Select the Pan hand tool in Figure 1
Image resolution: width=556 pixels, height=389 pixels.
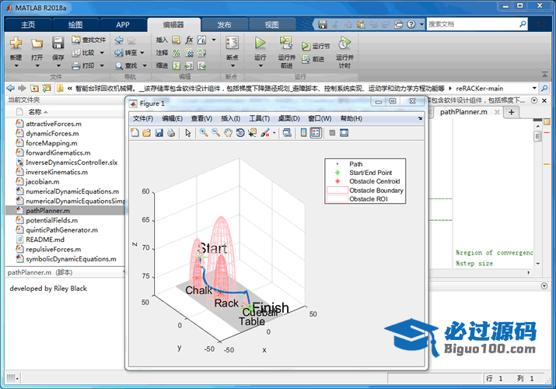coord(228,133)
